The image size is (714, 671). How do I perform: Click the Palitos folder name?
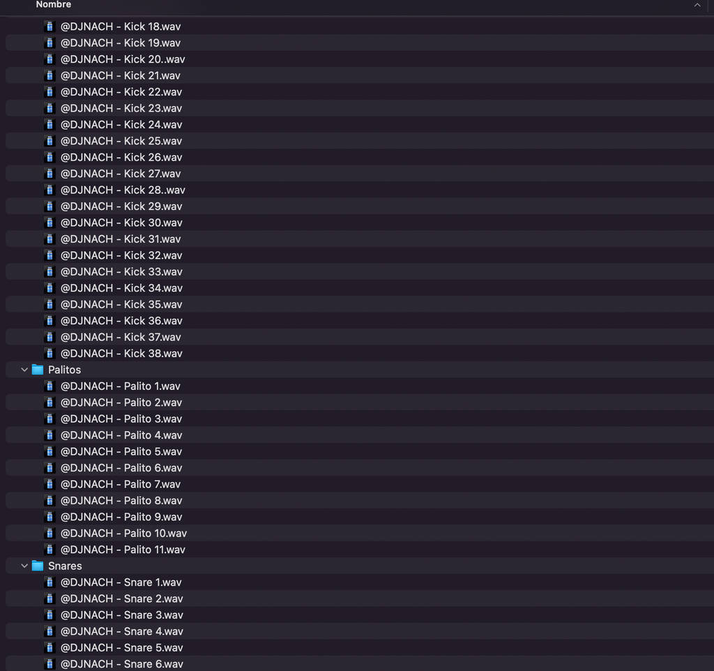coord(64,370)
